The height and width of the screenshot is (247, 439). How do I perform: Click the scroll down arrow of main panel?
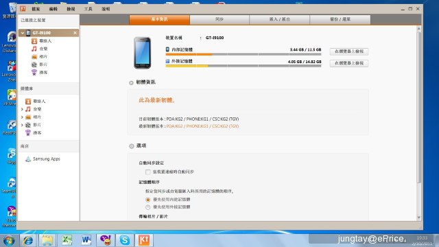[x=419, y=217]
